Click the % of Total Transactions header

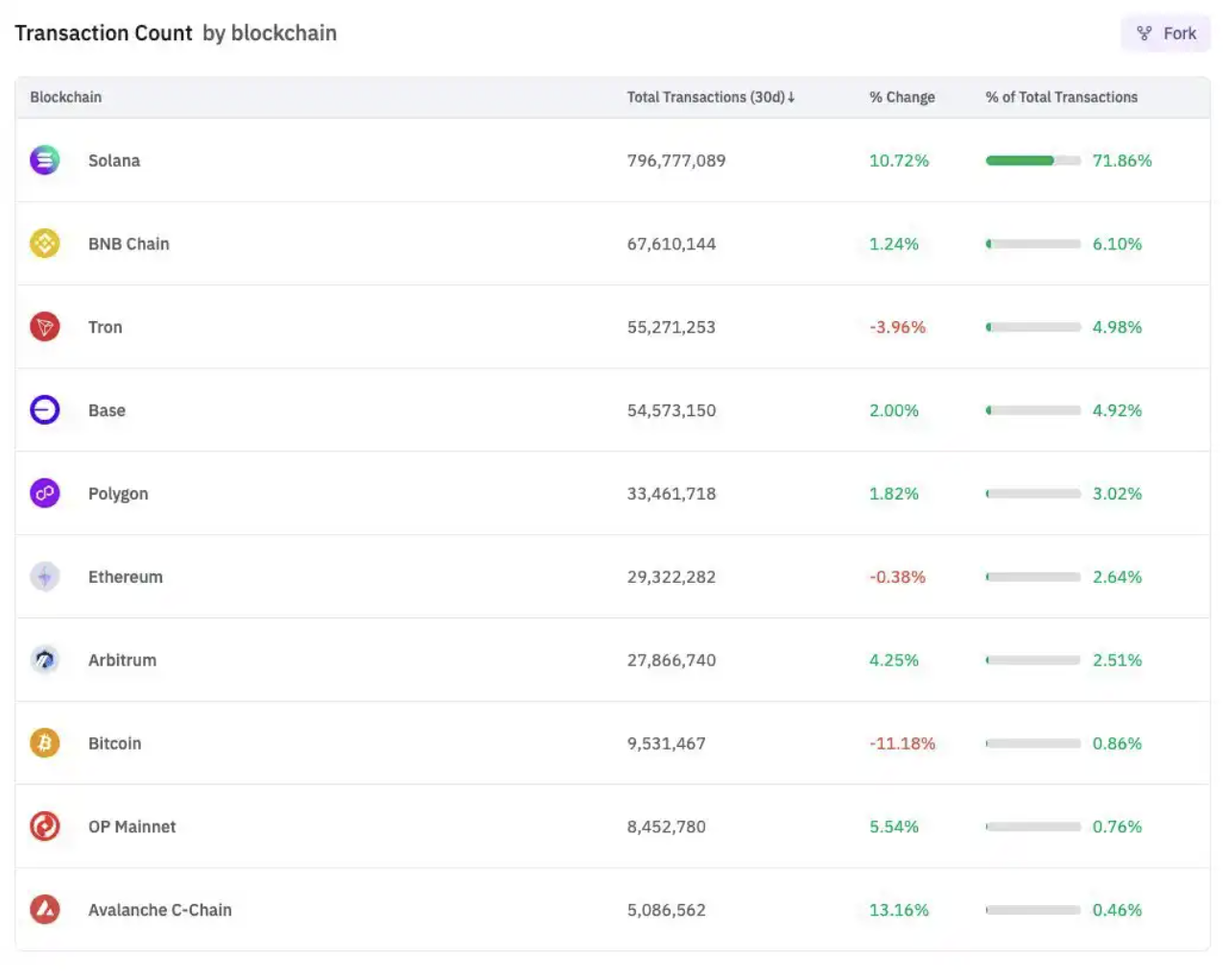click(x=1061, y=97)
